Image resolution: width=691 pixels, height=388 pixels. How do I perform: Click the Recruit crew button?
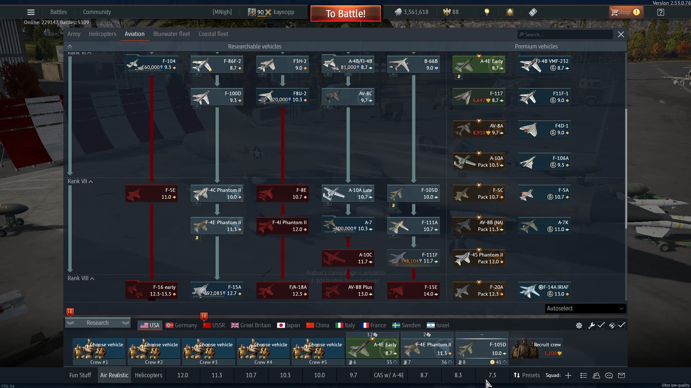(537, 348)
